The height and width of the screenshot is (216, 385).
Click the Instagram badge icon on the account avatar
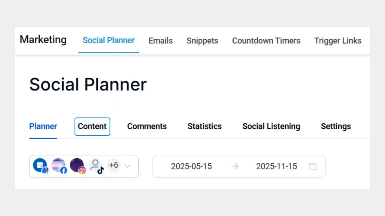click(82, 171)
